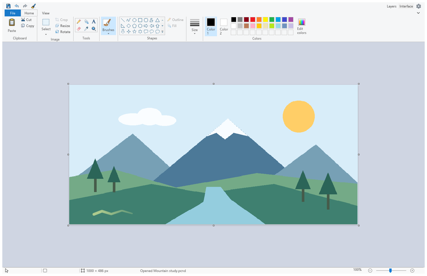Activate the Text tool
The height and width of the screenshot is (276, 427).
94,22
